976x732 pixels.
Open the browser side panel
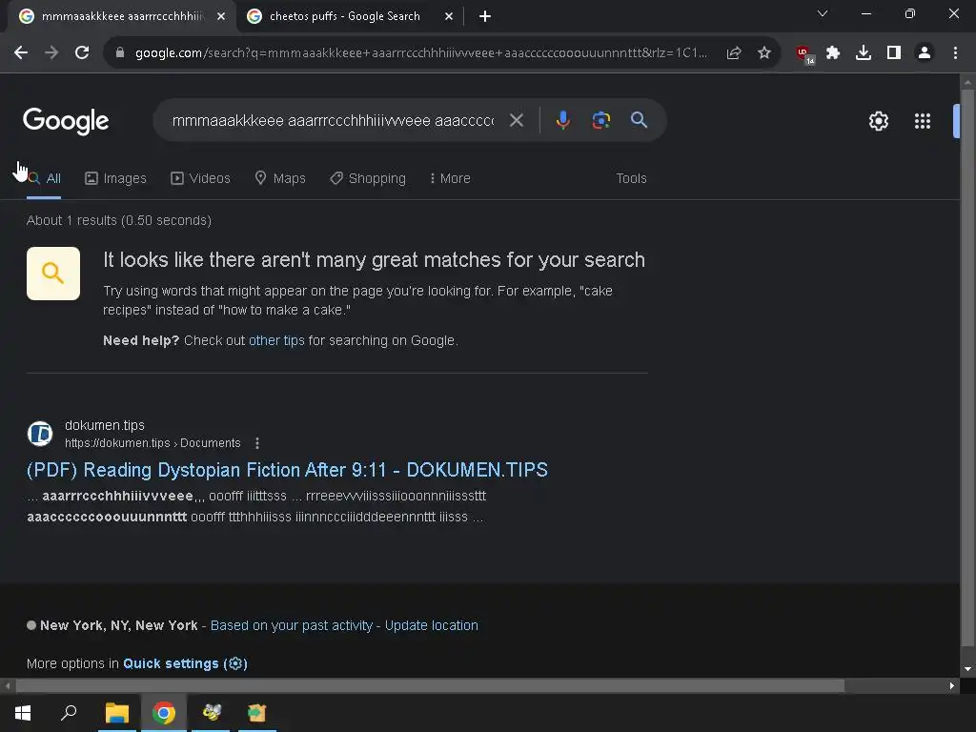894,53
